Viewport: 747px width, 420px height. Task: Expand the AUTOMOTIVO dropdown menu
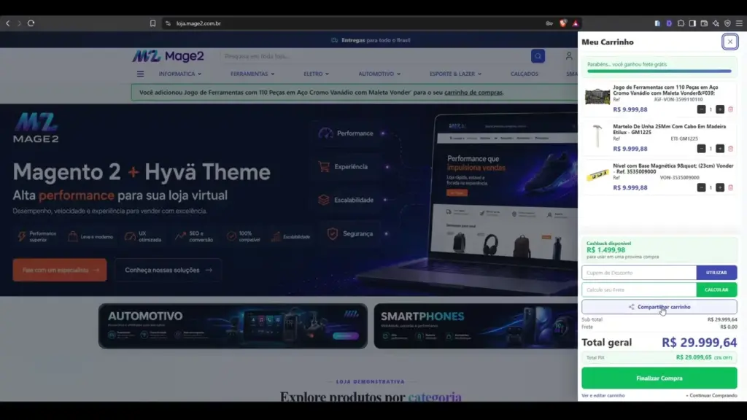[379, 74]
